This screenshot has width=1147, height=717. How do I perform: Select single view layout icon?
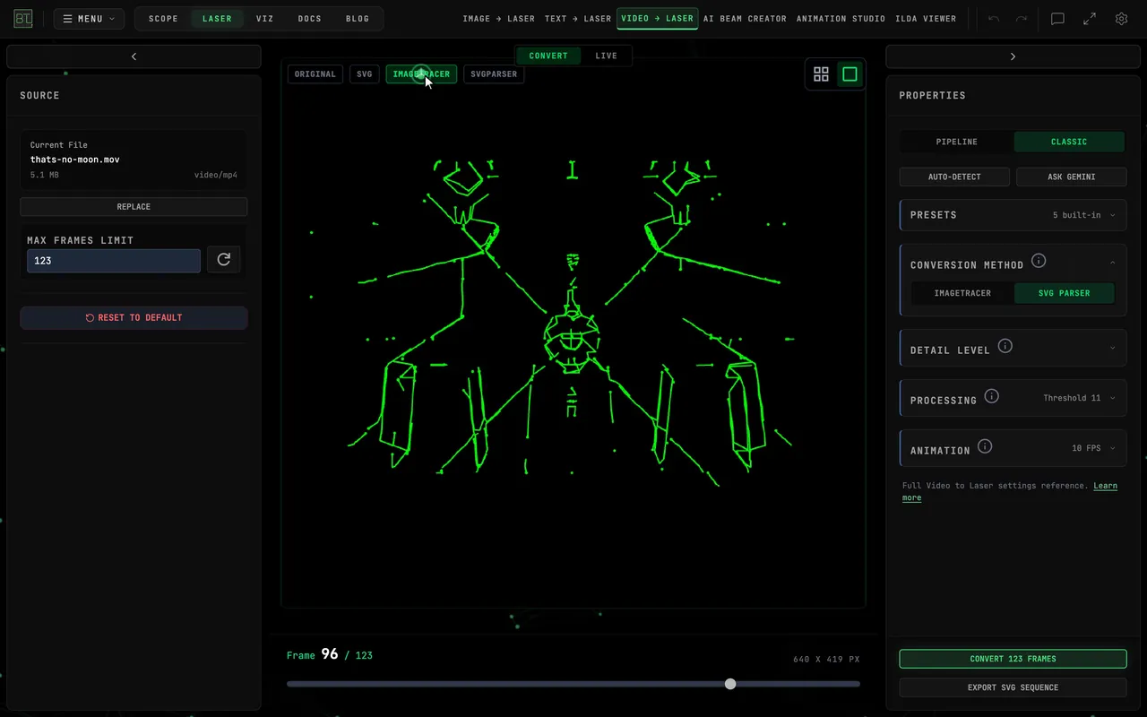[849, 74]
